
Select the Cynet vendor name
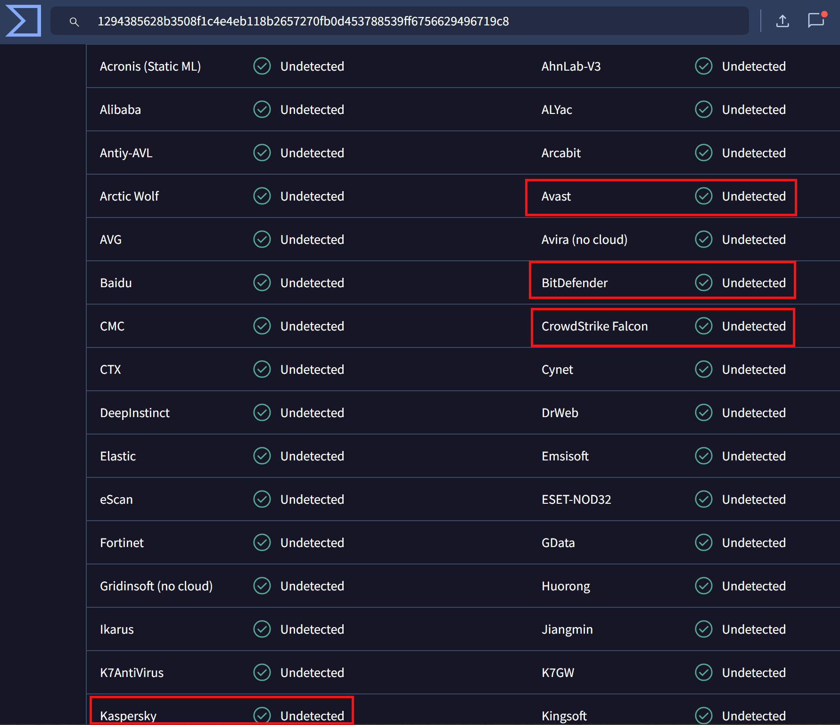click(x=557, y=370)
